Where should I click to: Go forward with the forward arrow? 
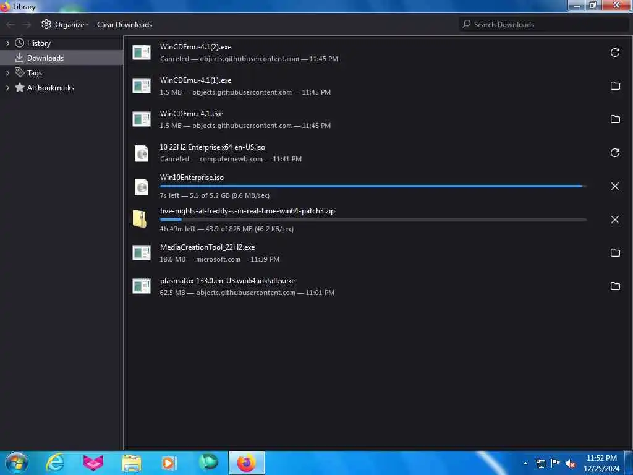(27, 25)
